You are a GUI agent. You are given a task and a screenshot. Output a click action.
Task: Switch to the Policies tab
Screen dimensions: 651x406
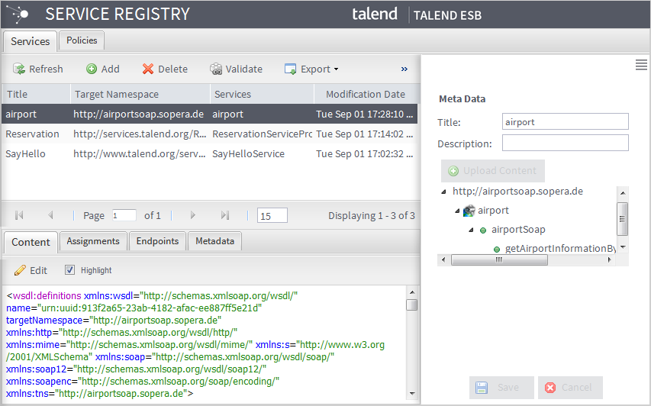pos(82,41)
